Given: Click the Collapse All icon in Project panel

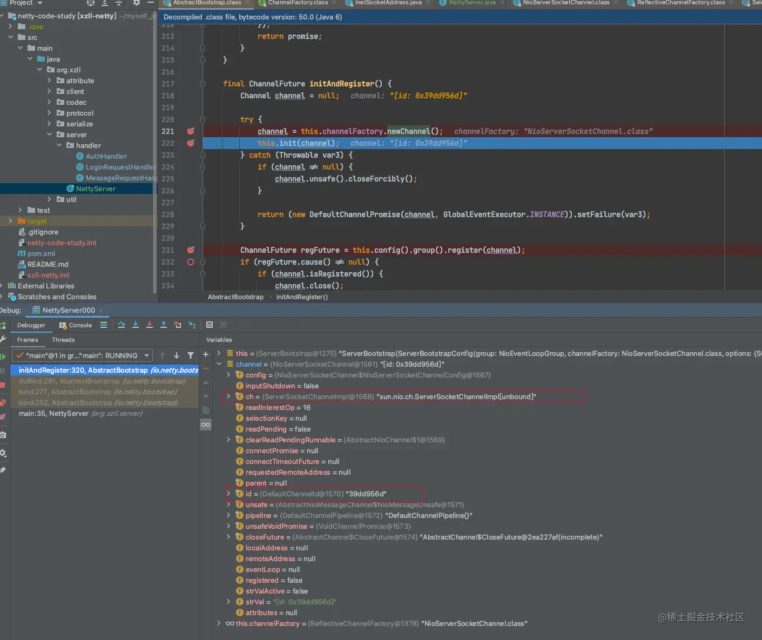Looking at the screenshot, I should pos(119,3).
